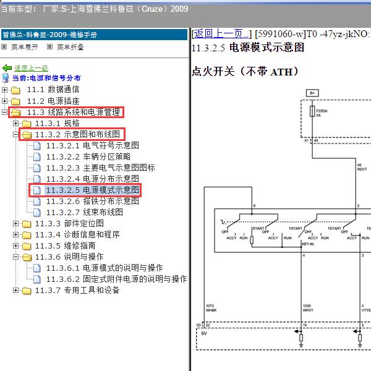Click the page icon for 11.3.2.3
This screenshot has height=371, width=371.
[36, 168]
